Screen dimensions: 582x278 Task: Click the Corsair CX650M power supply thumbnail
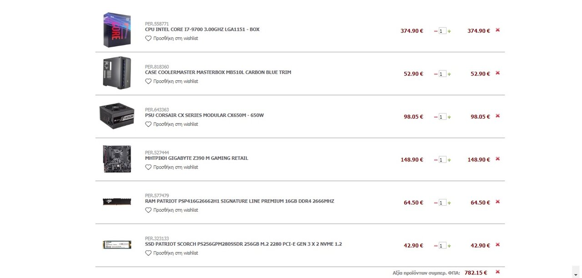point(117,116)
